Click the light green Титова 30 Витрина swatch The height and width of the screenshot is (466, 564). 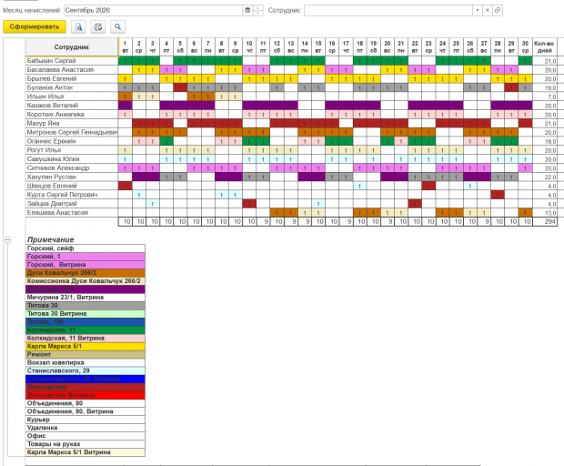[86, 314]
